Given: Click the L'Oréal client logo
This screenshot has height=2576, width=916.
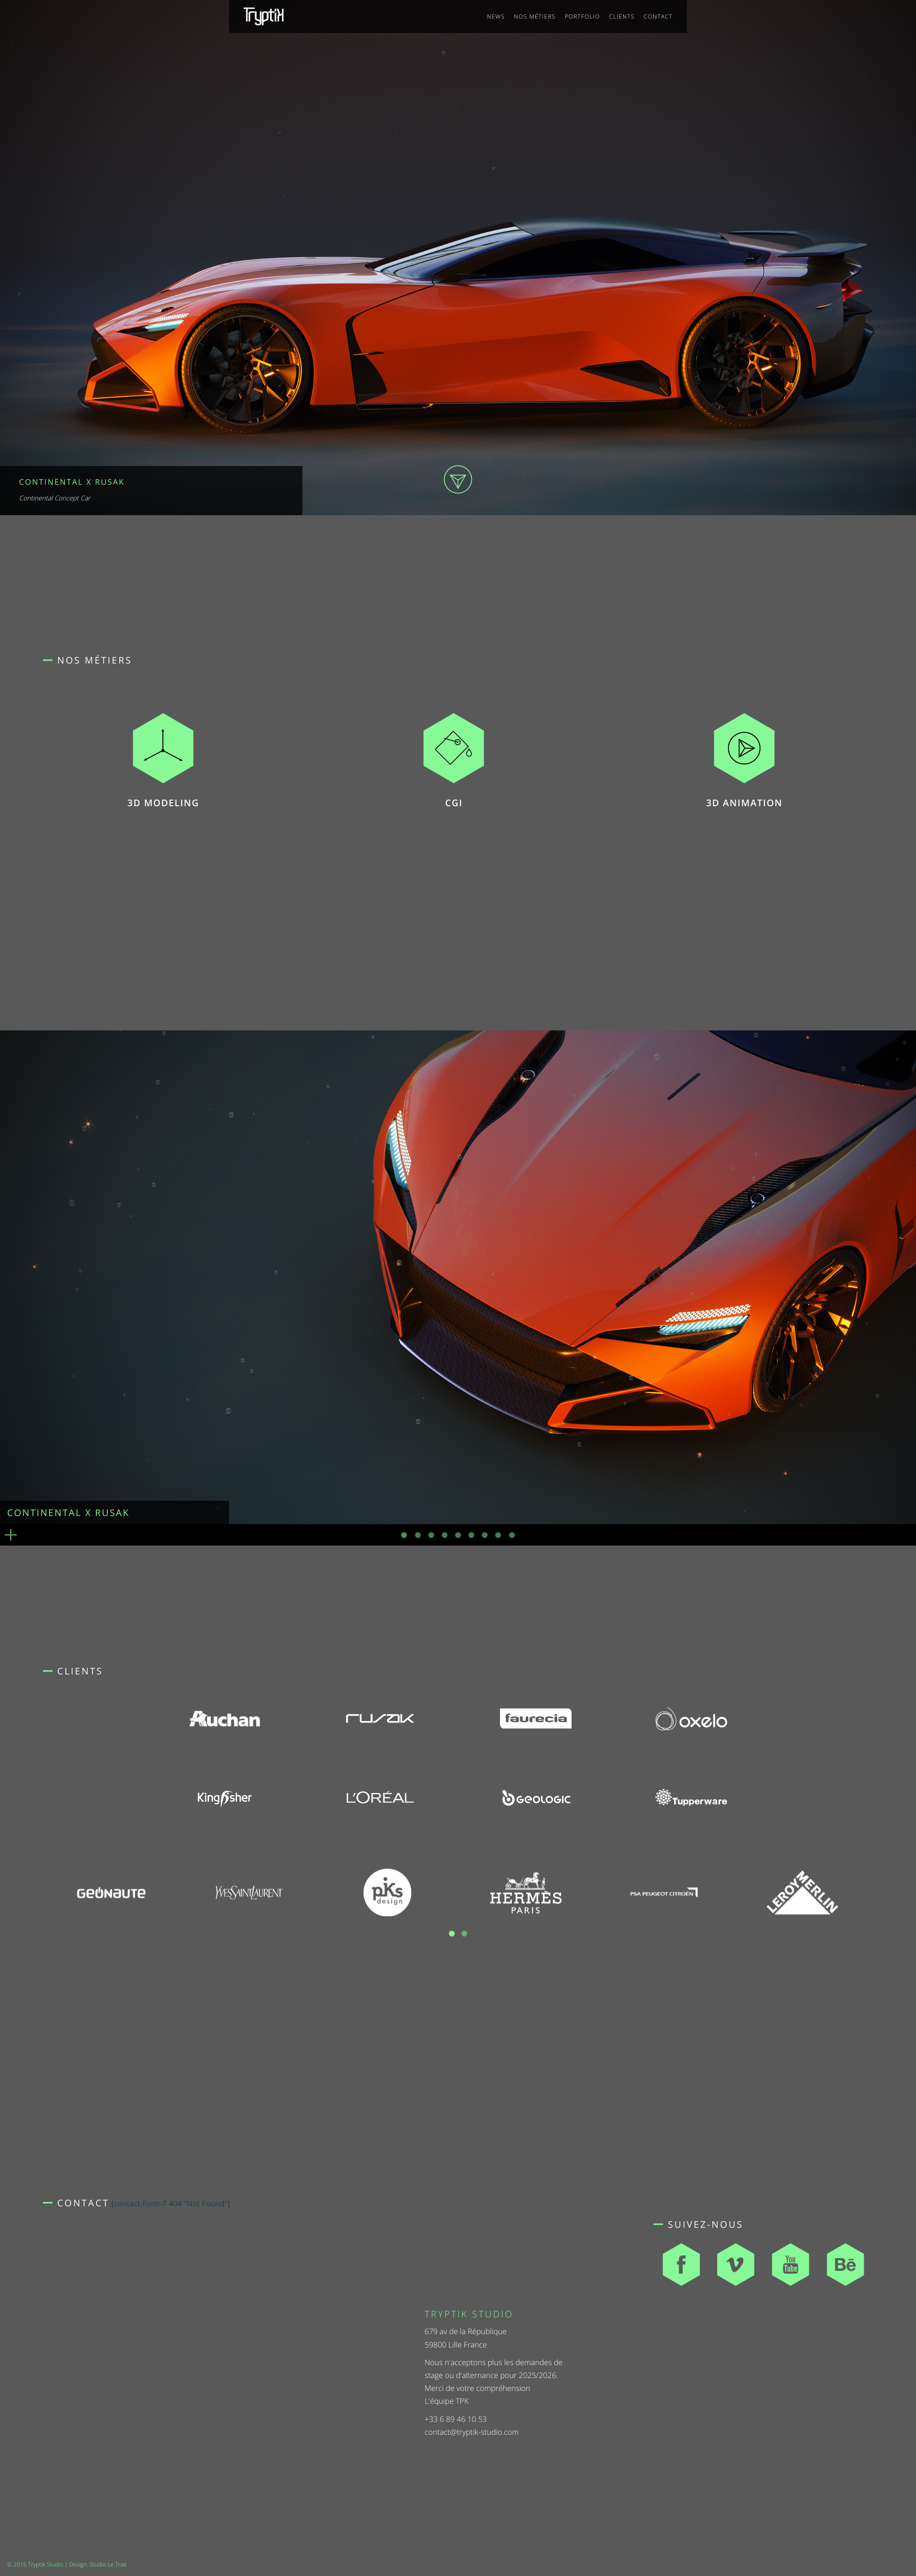Looking at the screenshot, I should pyautogui.click(x=380, y=1797).
